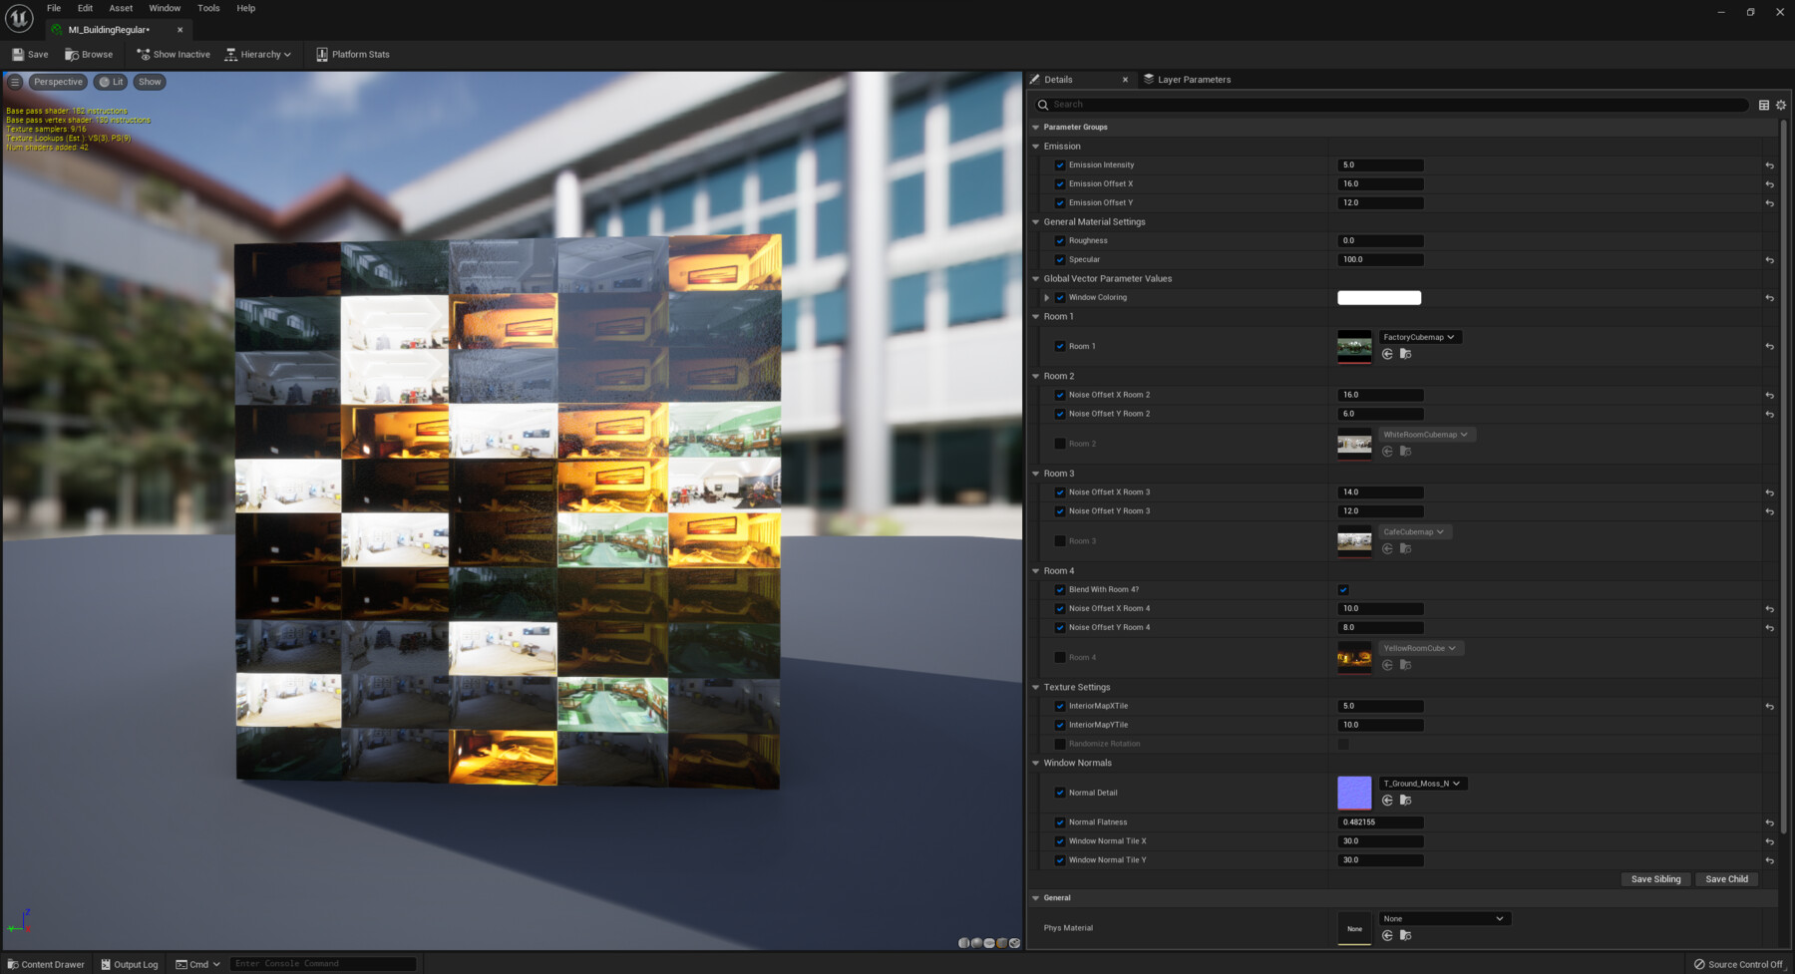Viewport: 1795px width, 974px height.
Task: Use selected asset for Normal Detail texture
Action: [x=1387, y=801]
